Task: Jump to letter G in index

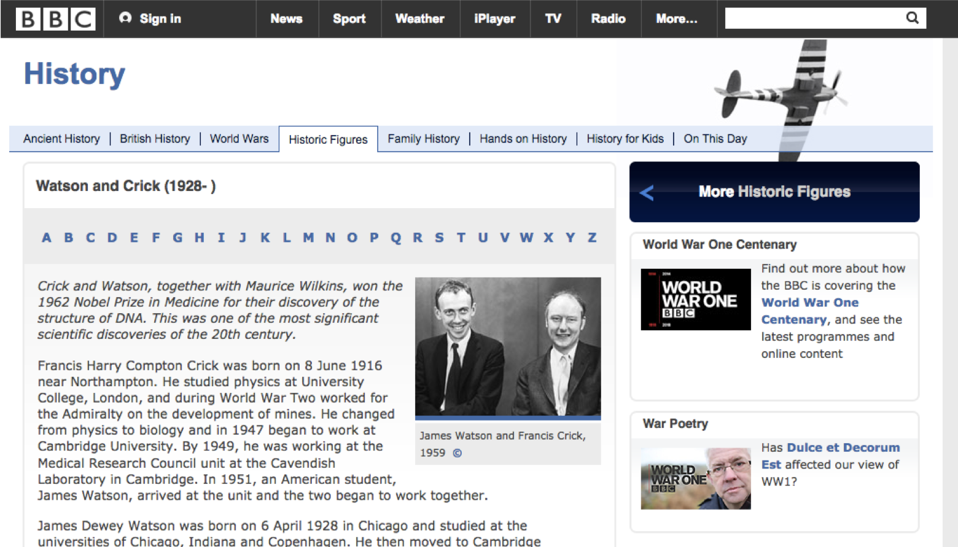Action: point(177,238)
